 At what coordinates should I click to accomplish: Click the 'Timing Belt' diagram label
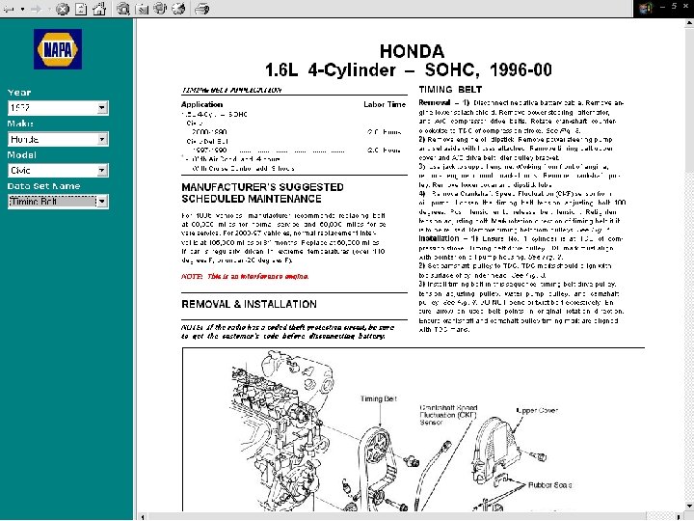point(379,398)
